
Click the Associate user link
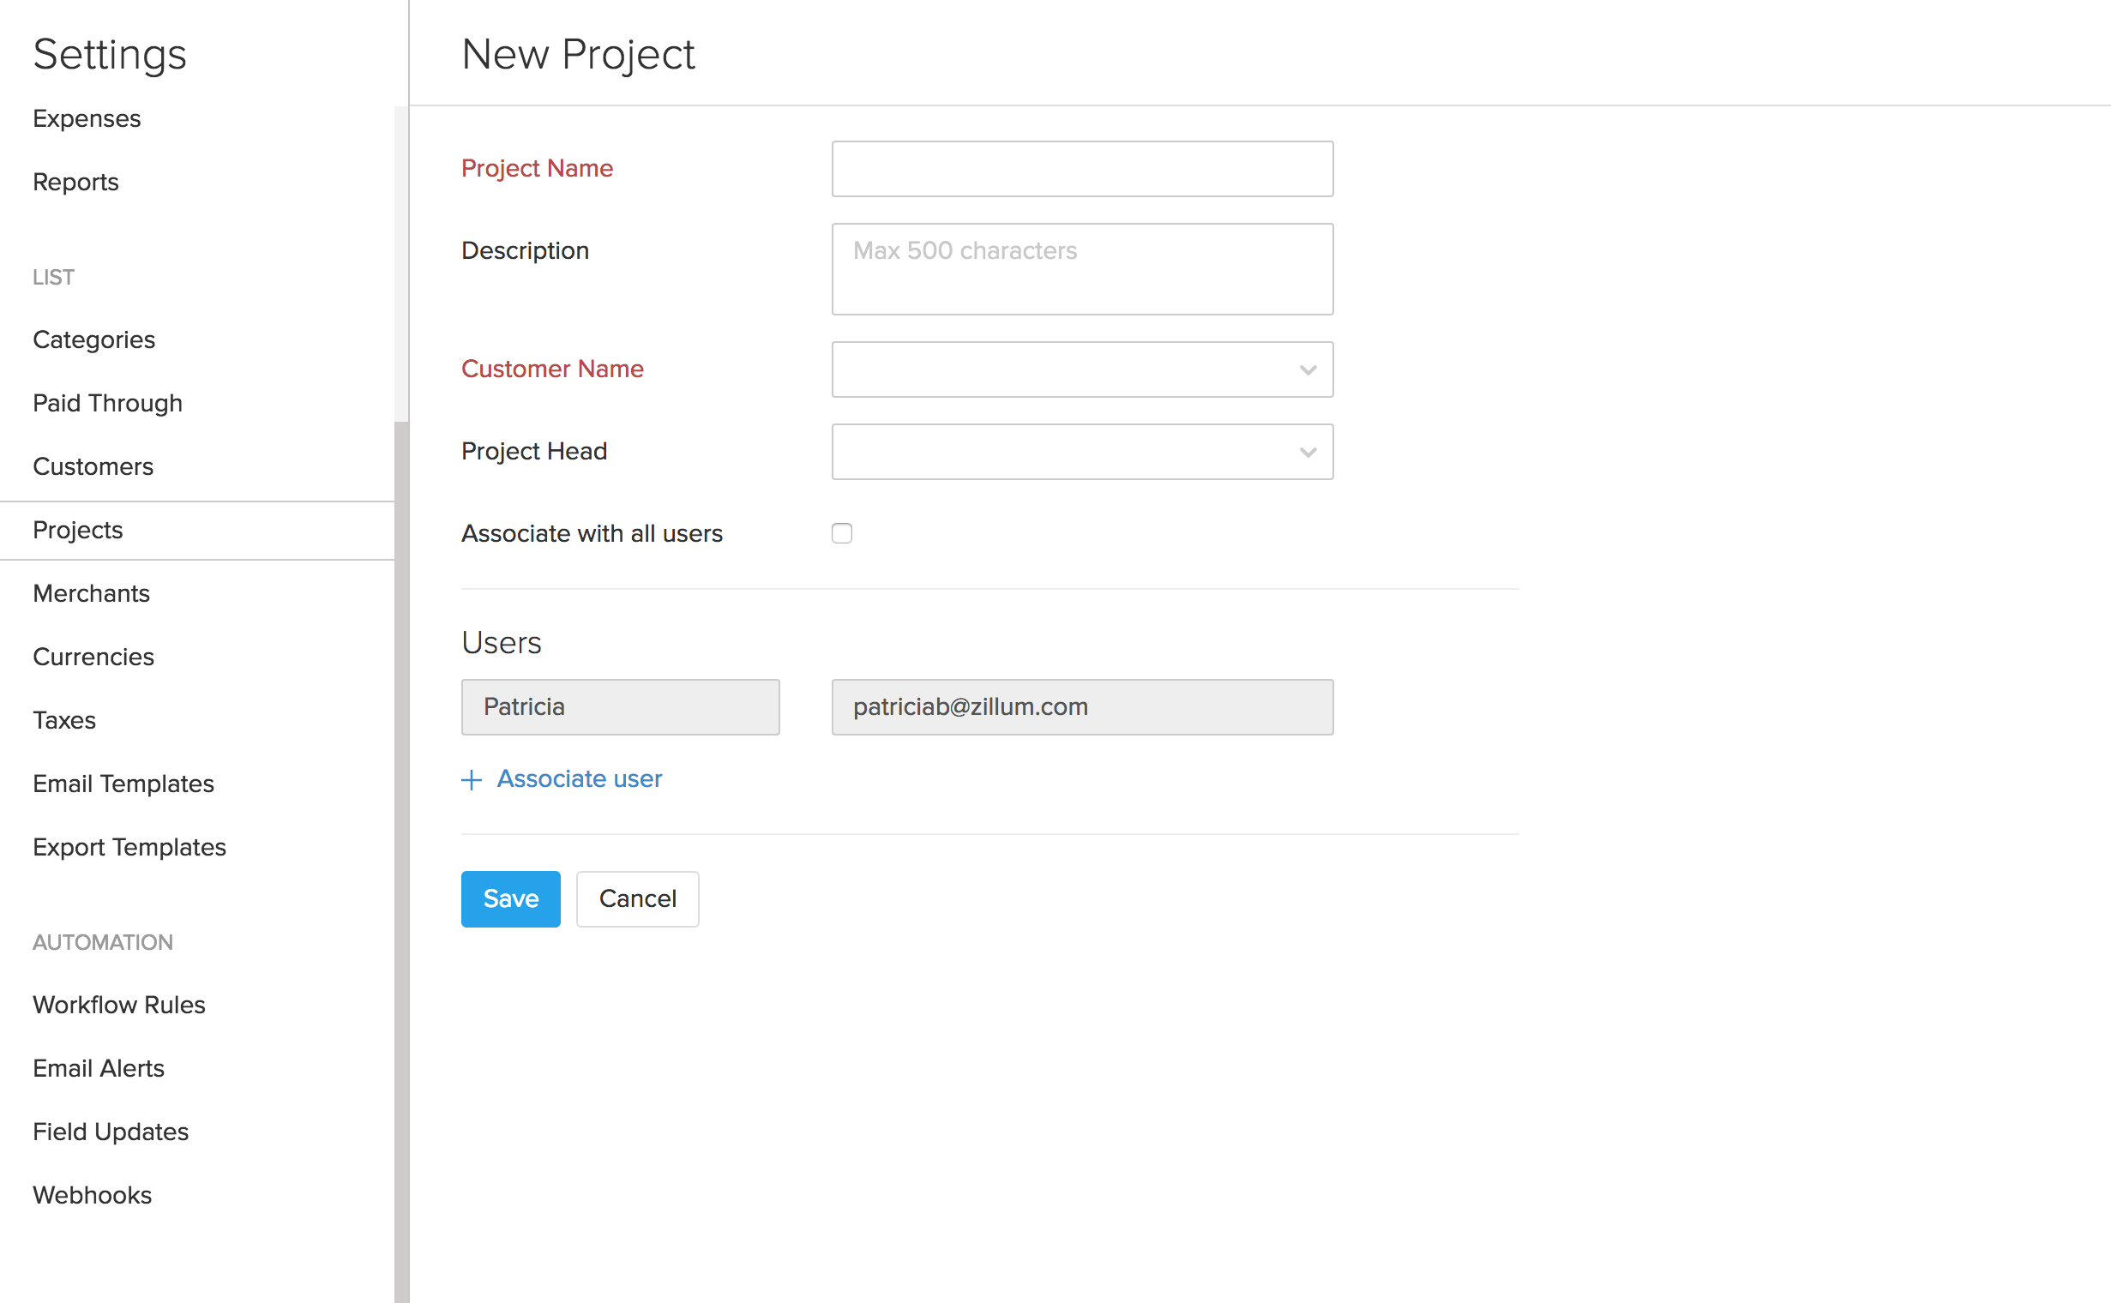click(579, 778)
